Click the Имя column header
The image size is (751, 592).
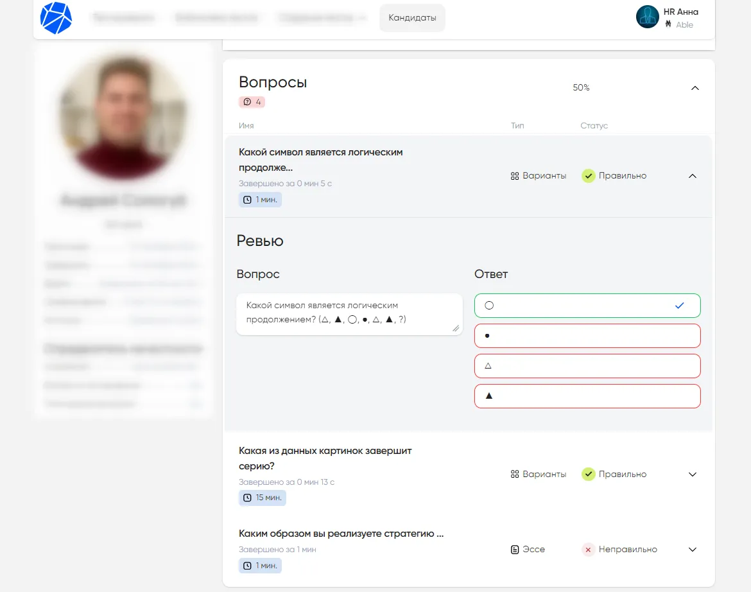tap(246, 126)
